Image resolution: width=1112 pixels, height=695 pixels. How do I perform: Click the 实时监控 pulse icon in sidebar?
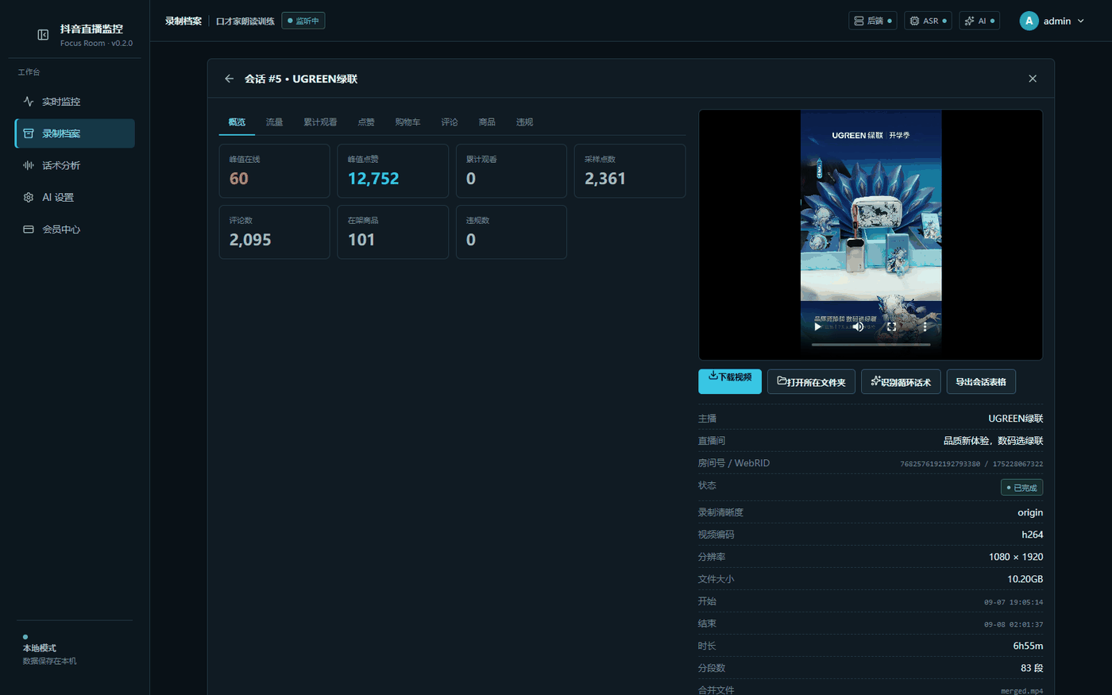click(29, 102)
